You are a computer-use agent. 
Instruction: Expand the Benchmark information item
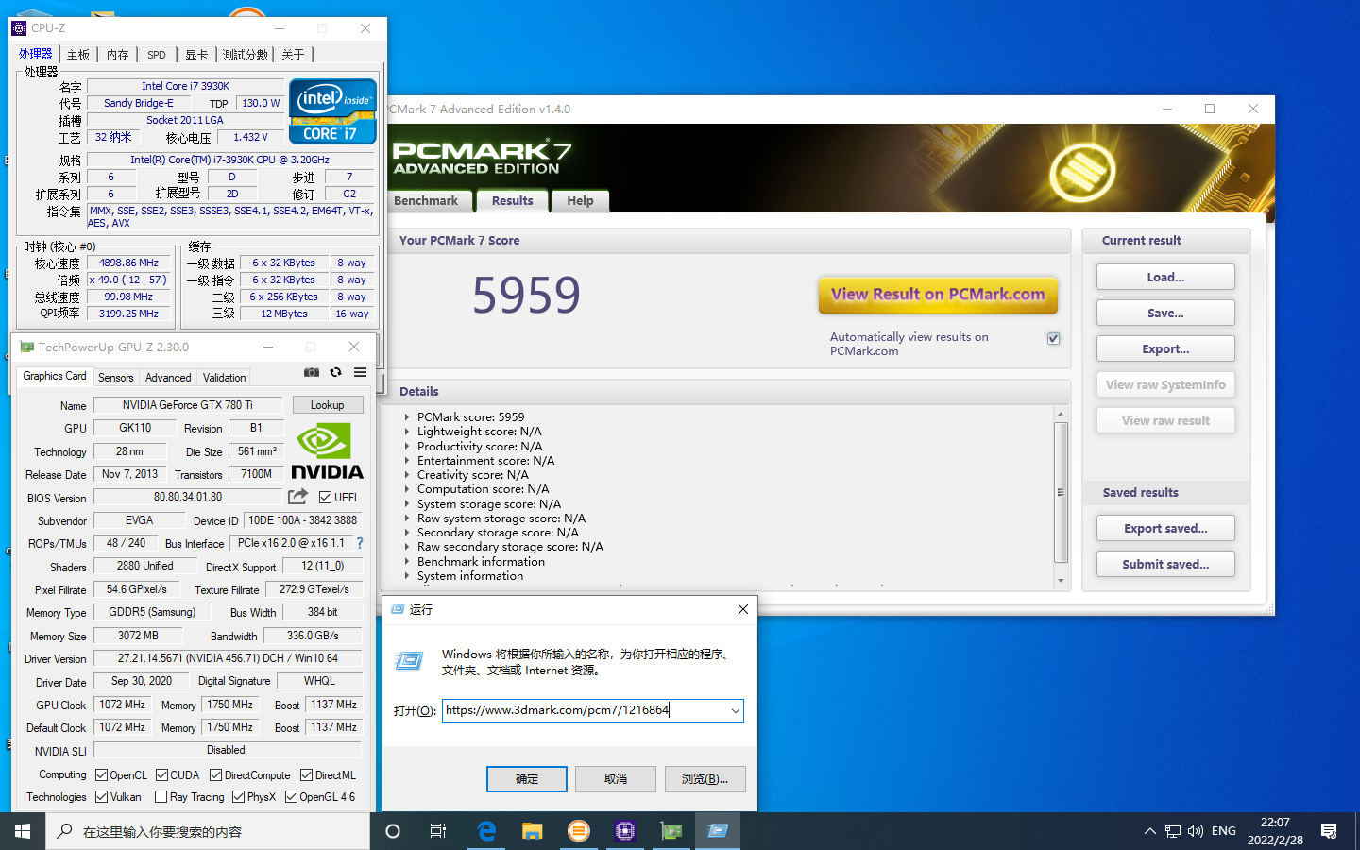point(407,562)
